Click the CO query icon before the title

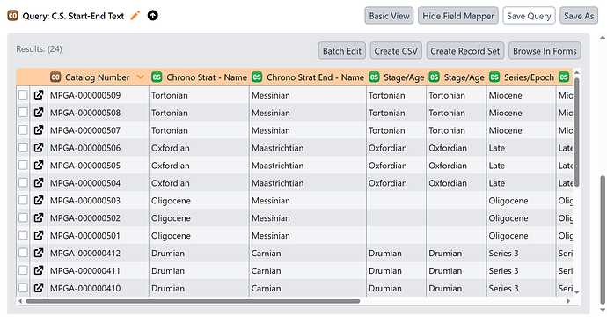point(13,16)
